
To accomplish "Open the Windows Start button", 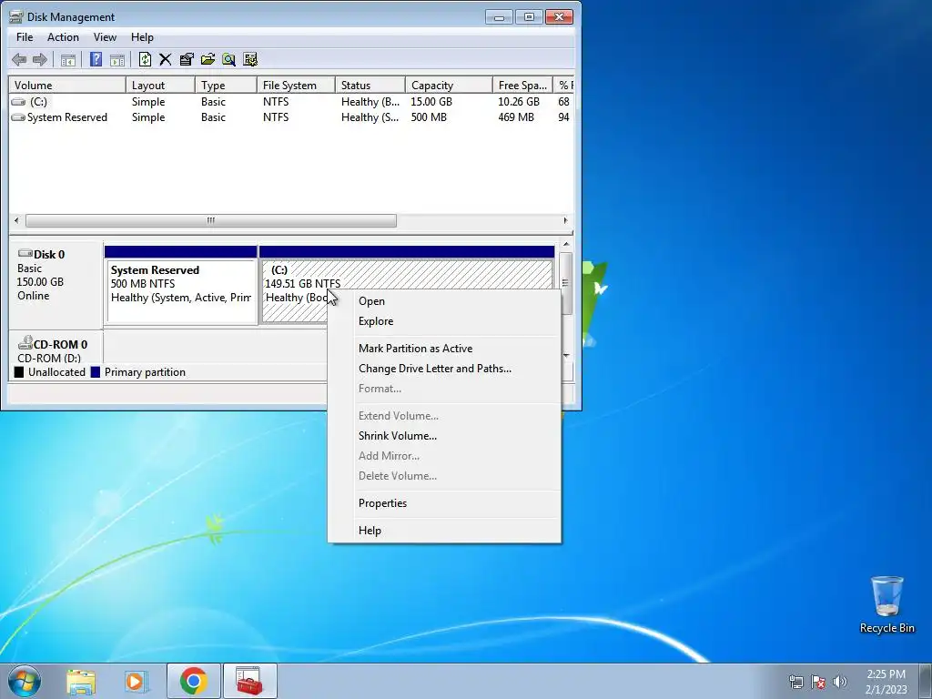I will coord(25,681).
